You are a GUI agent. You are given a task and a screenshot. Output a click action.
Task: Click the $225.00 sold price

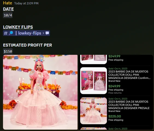(115, 116)
